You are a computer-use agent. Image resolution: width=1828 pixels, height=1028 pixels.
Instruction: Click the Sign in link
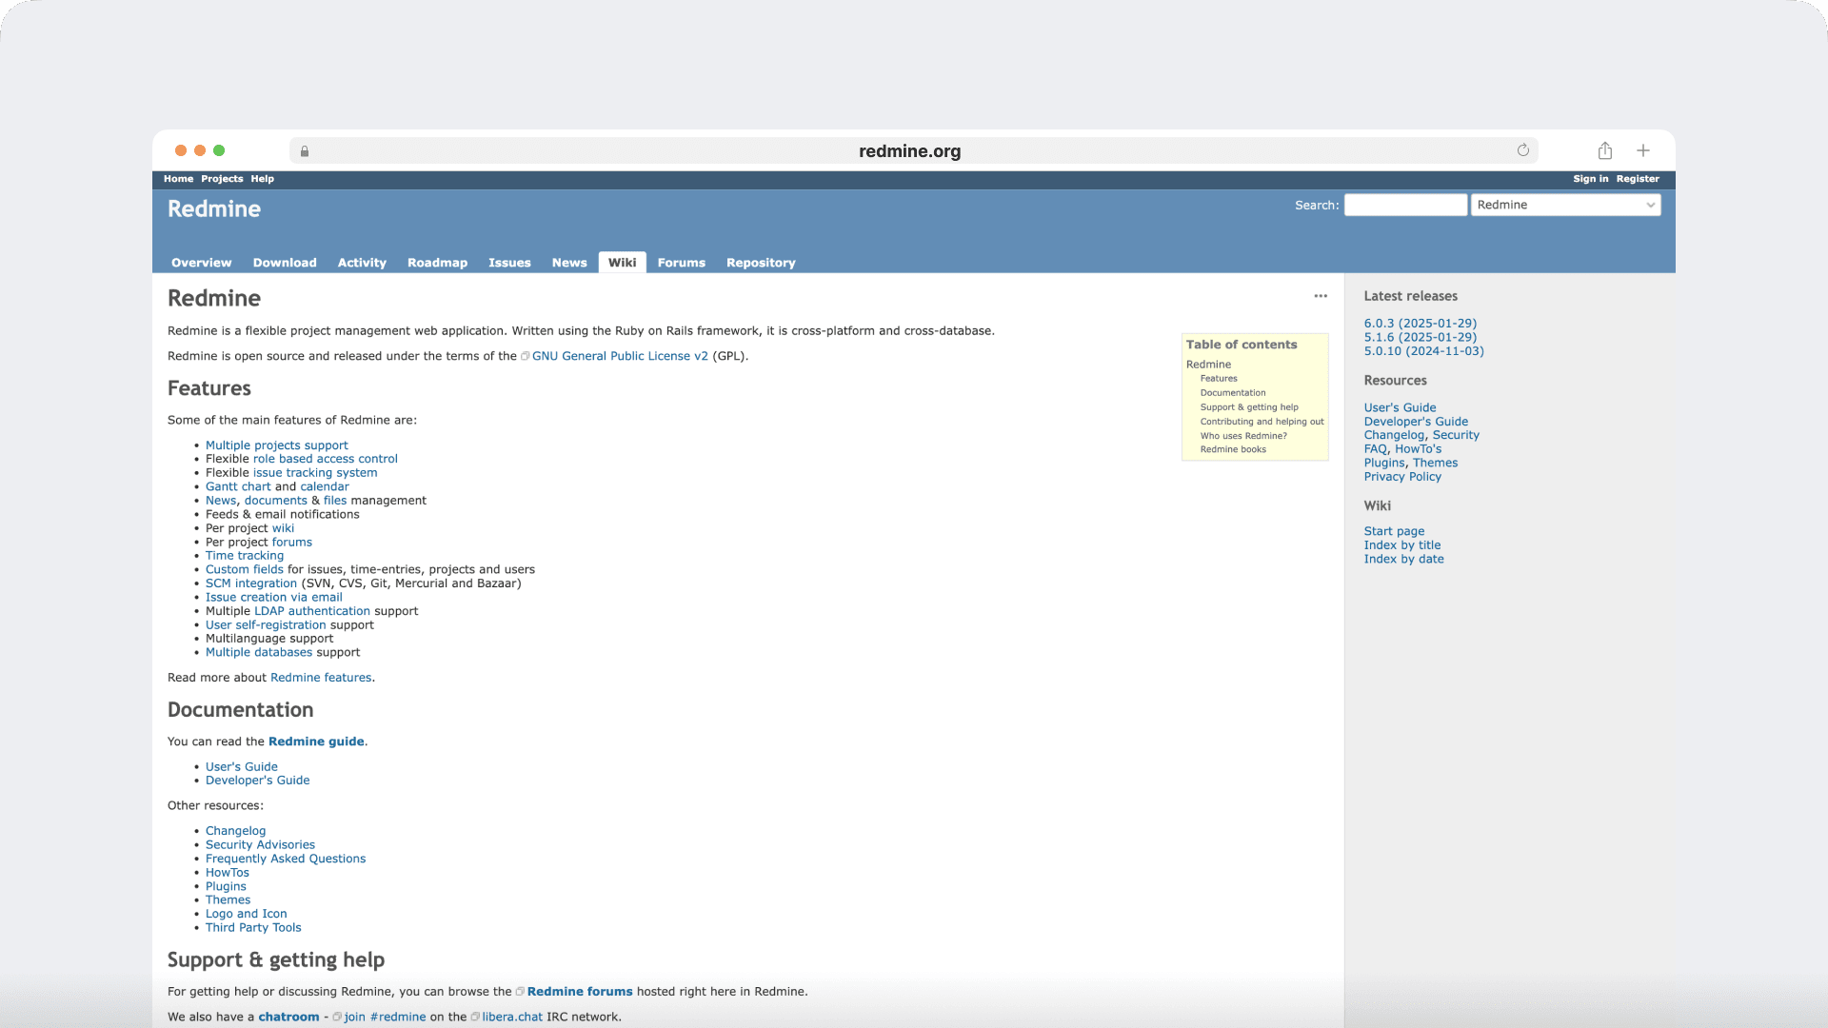tap(1590, 179)
